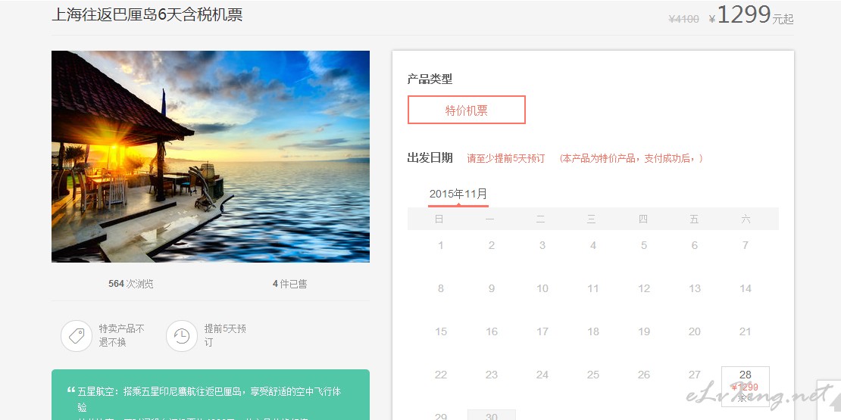
Task: Click the product title 上海往返巴厘岛6天含税机票
Action: click(x=147, y=14)
